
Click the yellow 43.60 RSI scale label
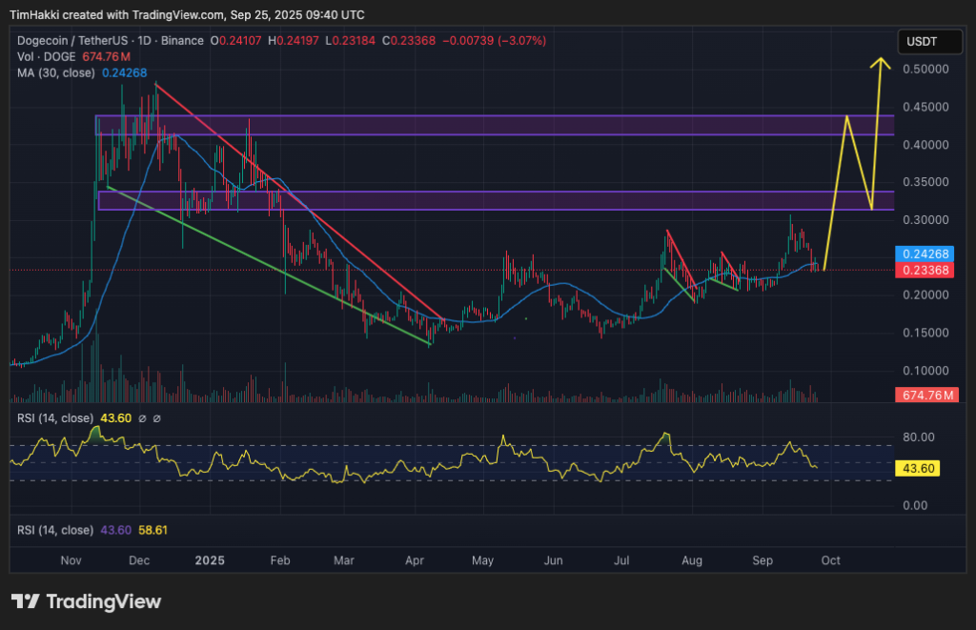click(x=916, y=468)
